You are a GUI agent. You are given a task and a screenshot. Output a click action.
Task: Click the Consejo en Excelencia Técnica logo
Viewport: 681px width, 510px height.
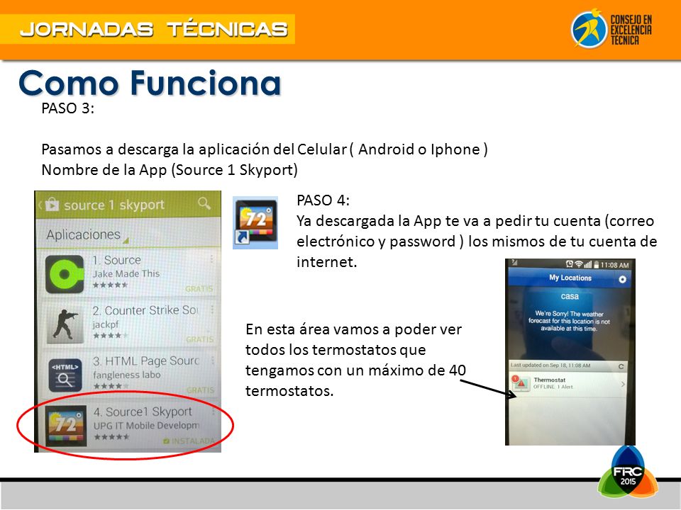[x=611, y=28]
